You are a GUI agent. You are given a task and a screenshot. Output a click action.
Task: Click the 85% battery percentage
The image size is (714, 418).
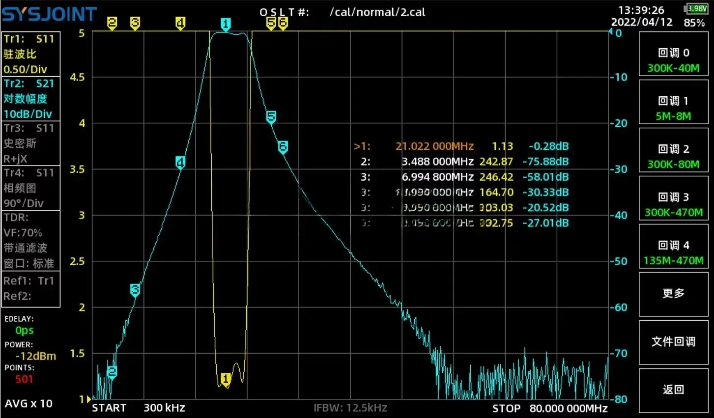(x=694, y=23)
